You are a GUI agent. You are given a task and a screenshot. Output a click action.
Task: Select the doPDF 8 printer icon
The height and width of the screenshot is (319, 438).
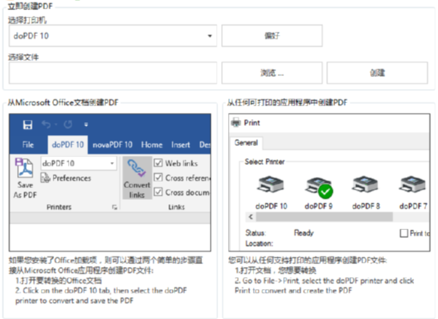pyautogui.click(x=365, y=184)
